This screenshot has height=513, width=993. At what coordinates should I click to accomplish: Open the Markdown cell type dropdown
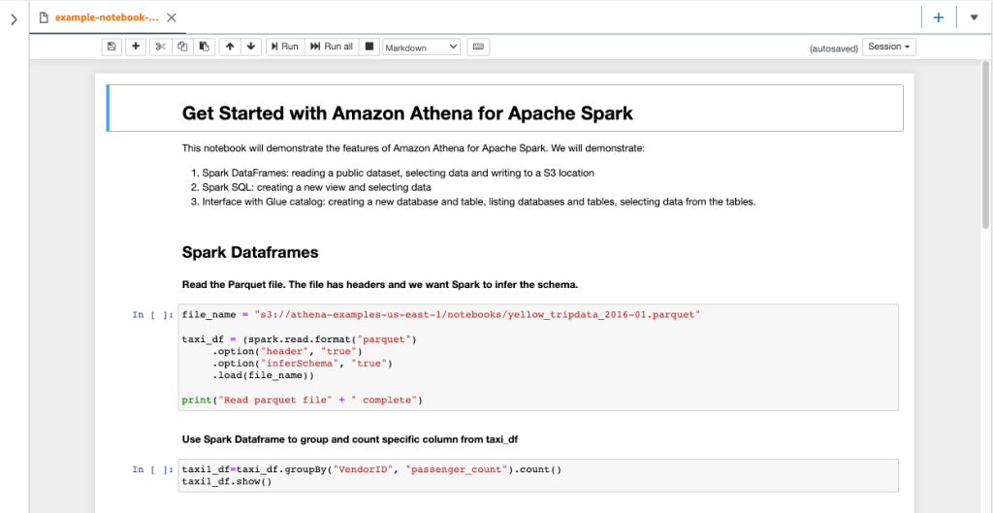pyautogui.click(x=422, y=47)
